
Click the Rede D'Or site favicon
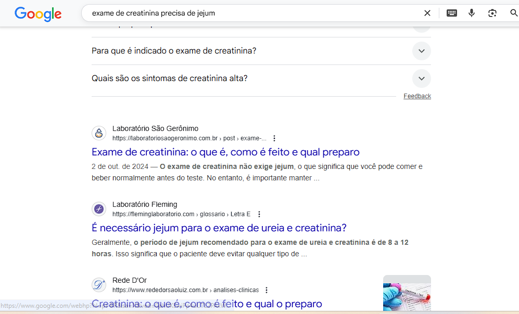click(x=99, y=285)
